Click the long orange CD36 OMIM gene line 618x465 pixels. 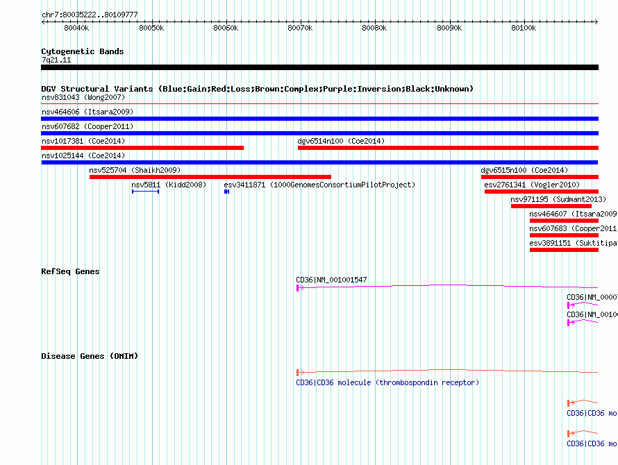(447, 371)
